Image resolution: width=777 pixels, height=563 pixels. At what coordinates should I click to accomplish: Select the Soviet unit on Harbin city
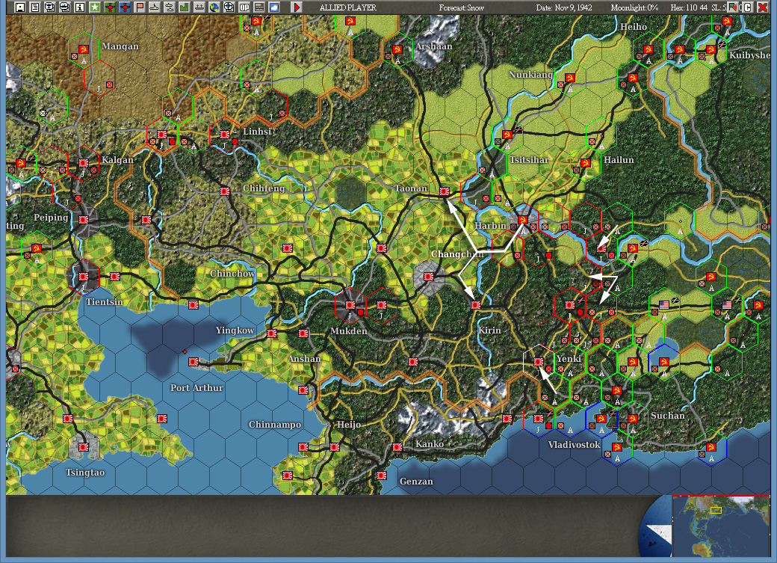(523, 220)
